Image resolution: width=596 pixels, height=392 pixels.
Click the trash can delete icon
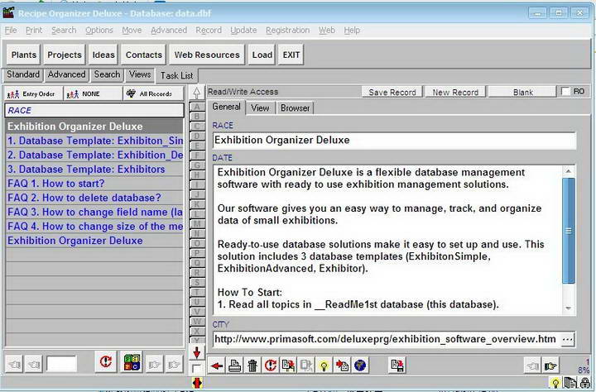coord(252,366)
